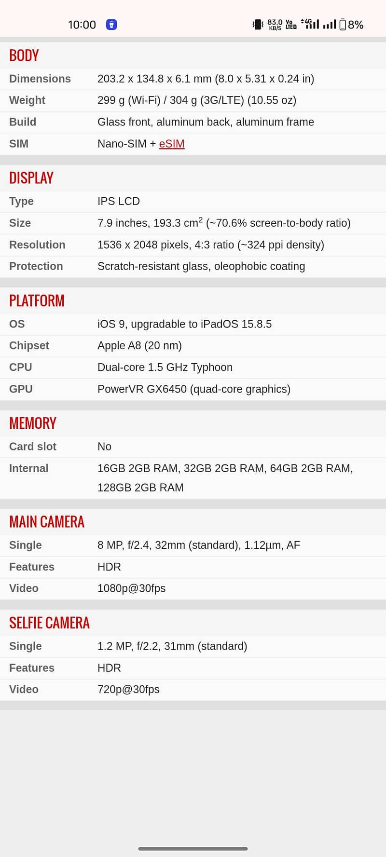The image size is (386, 857).
Task: Open the Selfie Camera Single label
Action: click(26, 646)
